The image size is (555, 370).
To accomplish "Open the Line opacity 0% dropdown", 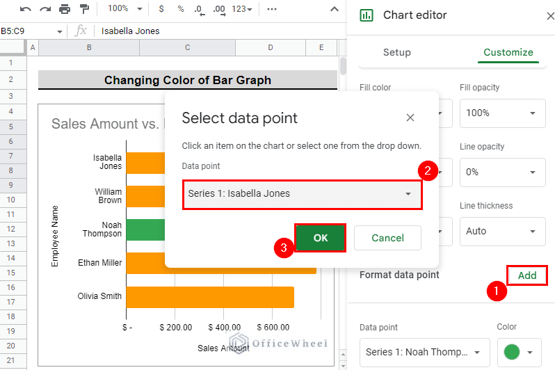I will (x=503, y=172).
